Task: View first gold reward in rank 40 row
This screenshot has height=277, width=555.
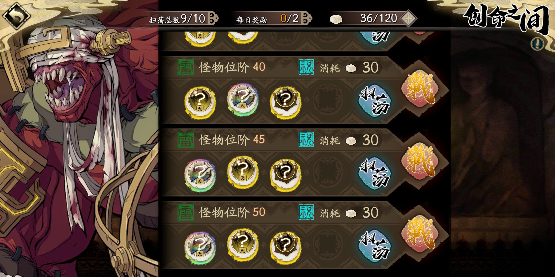Action: coord(200,102)
